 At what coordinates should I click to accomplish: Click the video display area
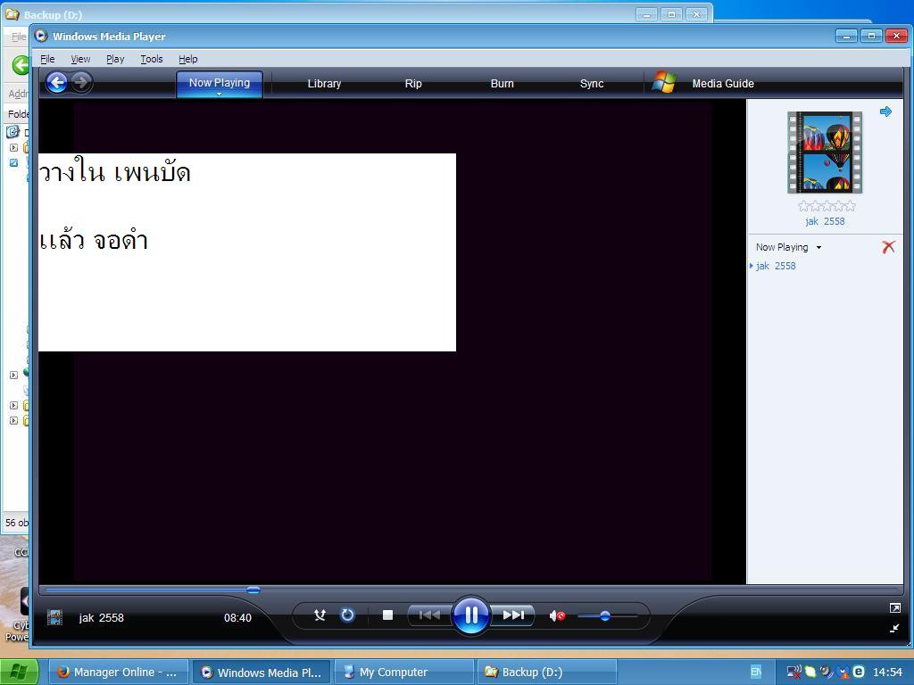[392, 342]
